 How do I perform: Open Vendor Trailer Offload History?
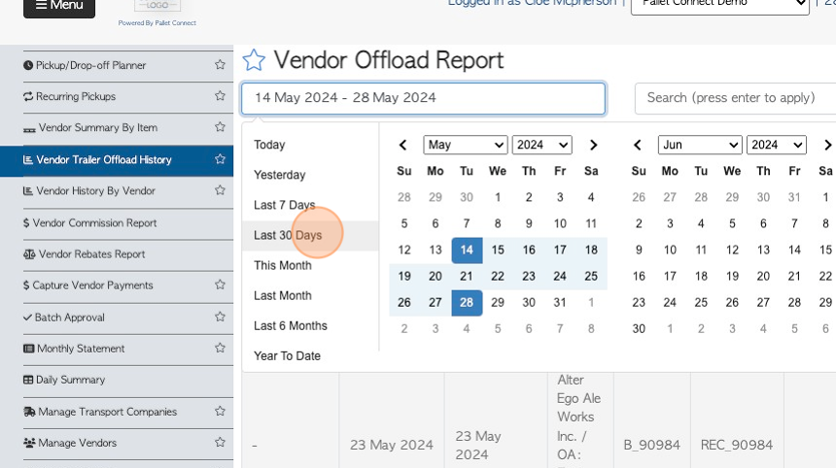pyautogui.click(x=104, y=160)
